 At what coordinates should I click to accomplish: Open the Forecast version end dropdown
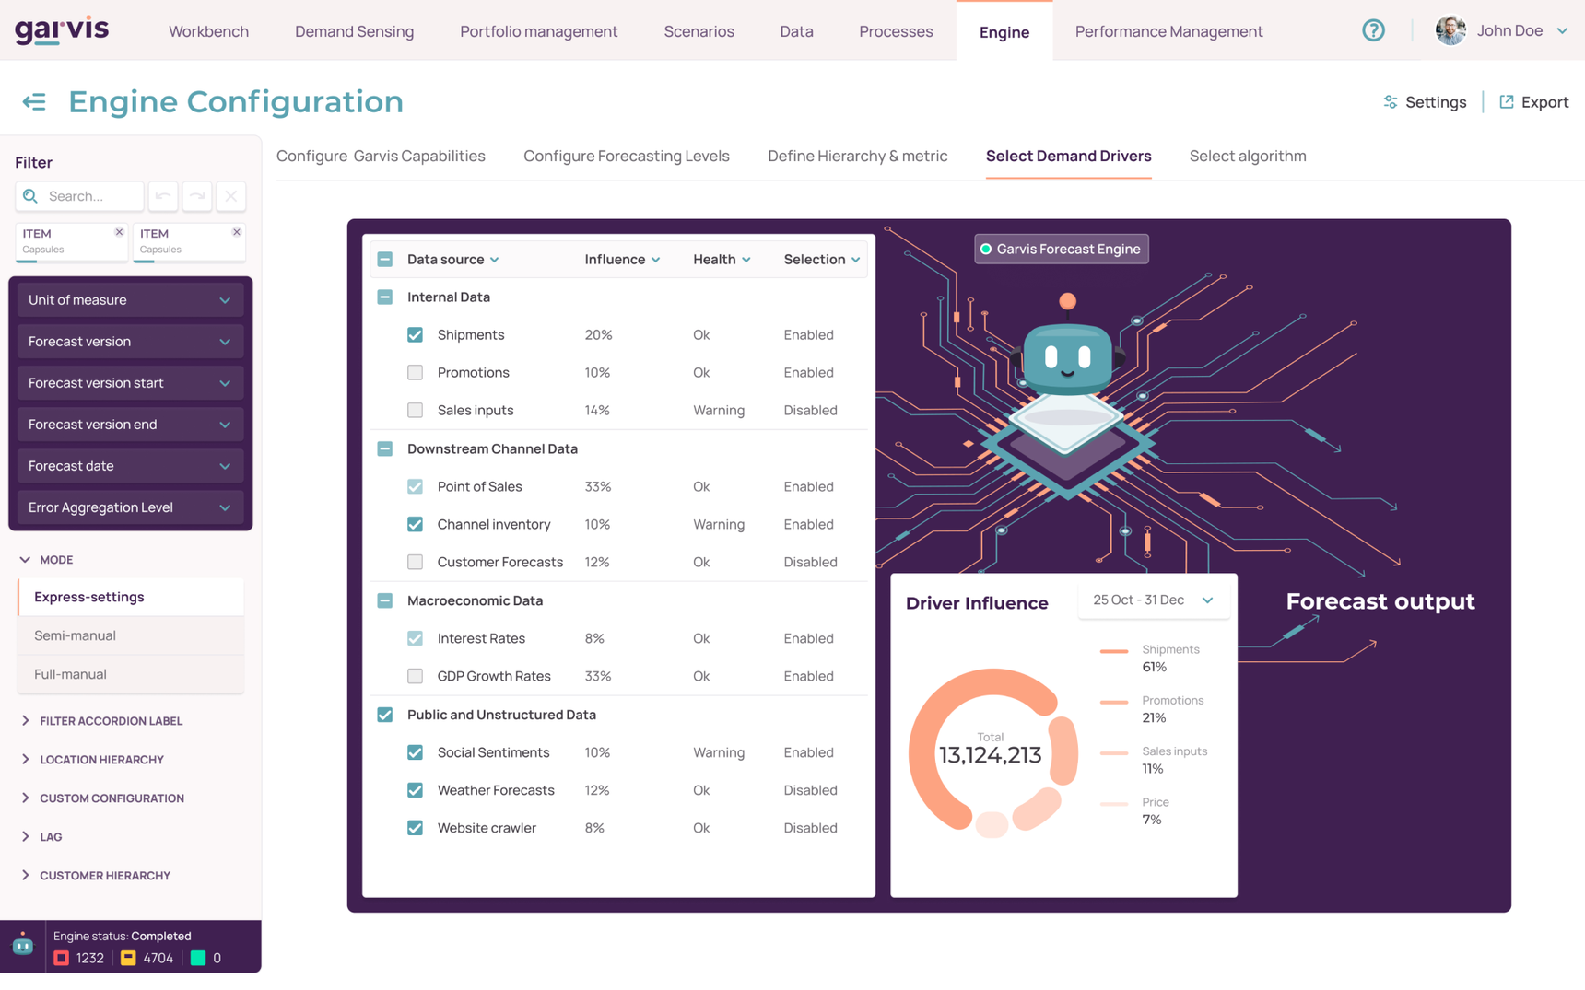click(x=130, y=425)
